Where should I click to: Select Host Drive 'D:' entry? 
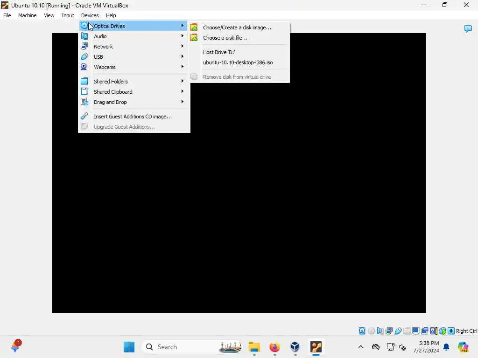[x=239, y=52]
